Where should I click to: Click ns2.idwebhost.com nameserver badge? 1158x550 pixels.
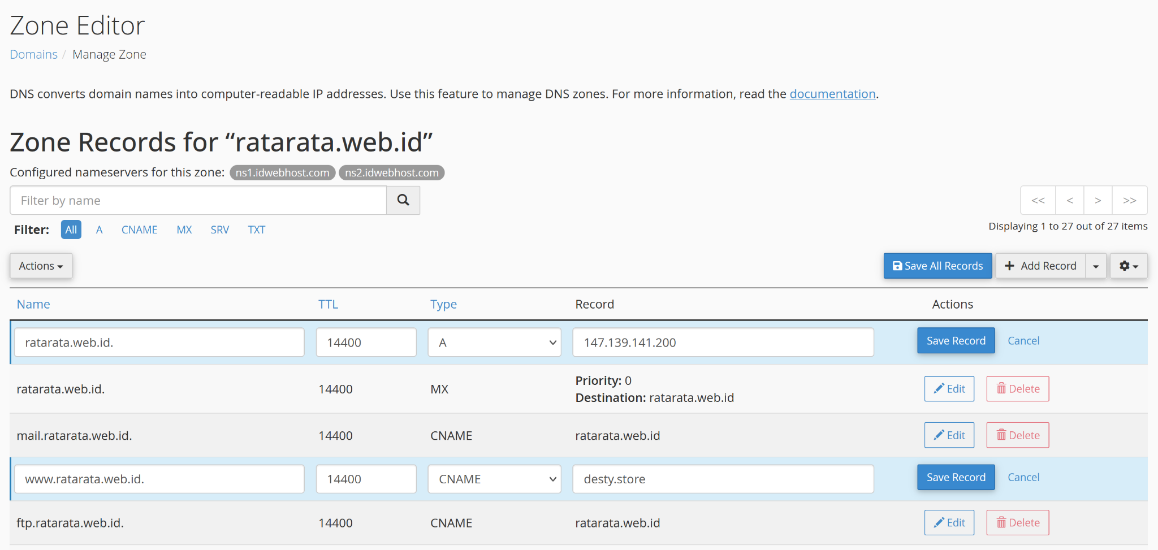coord(392,172)
